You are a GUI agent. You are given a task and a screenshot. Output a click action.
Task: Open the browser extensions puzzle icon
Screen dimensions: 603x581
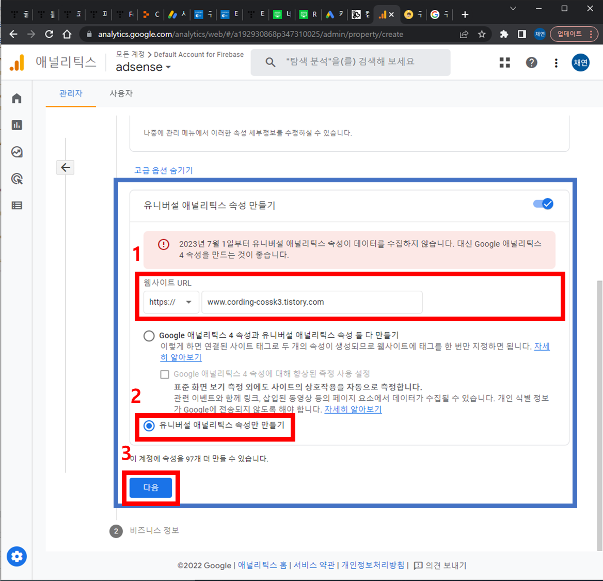504,34
